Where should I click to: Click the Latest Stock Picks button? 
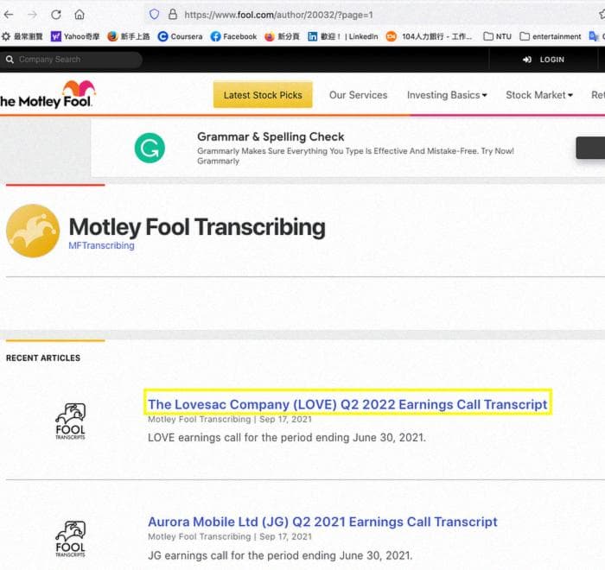point(263,95)
